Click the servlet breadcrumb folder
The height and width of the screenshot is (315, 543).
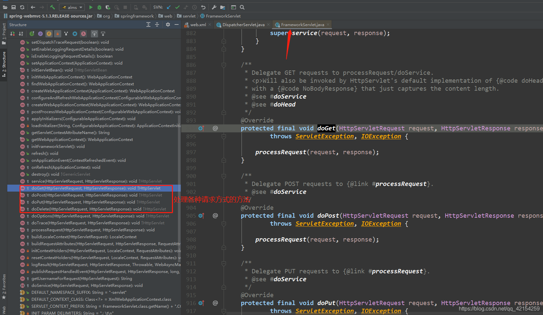[x=187, y=16]
